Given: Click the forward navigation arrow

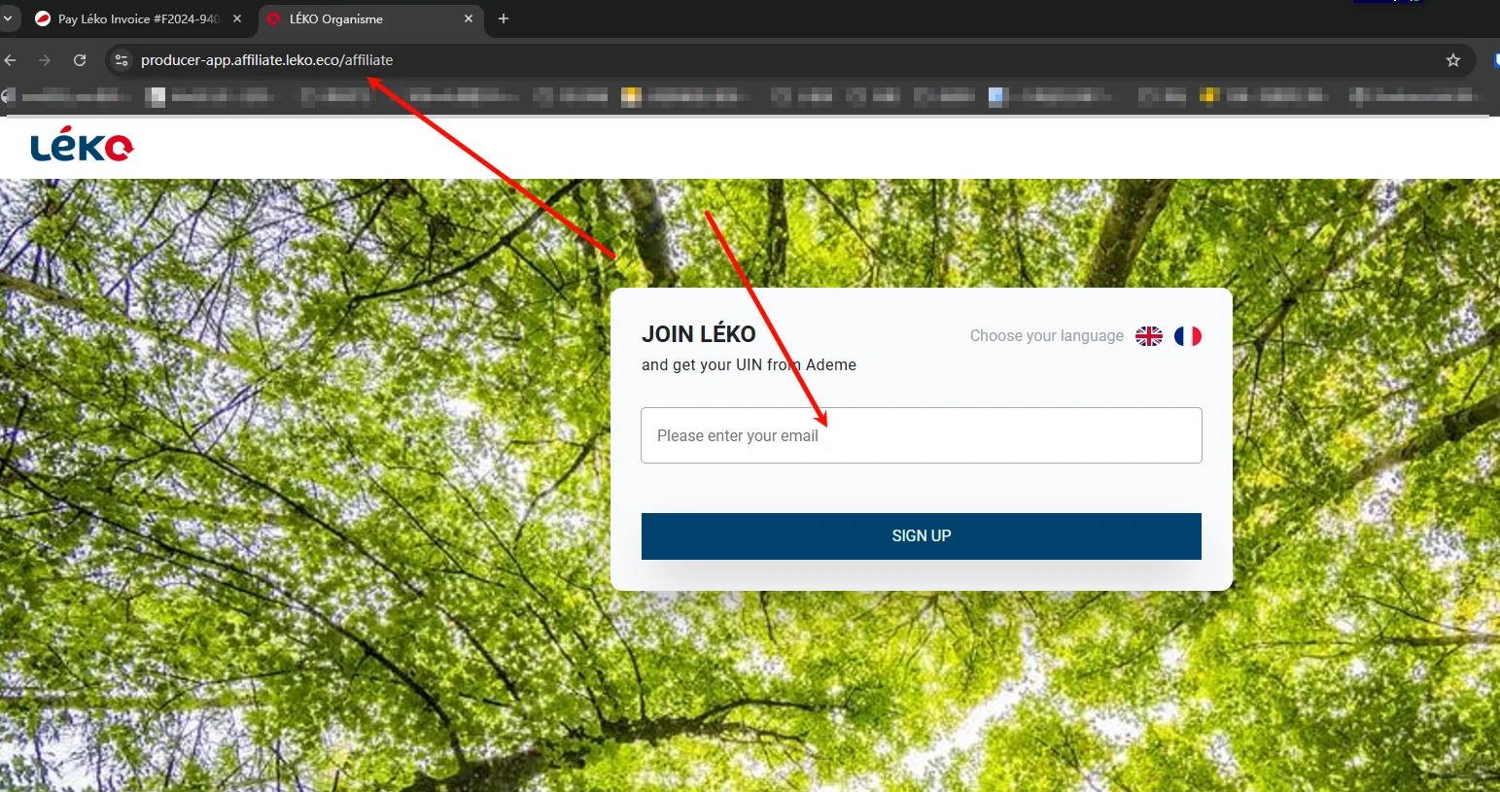Looking at the screenshot, I should [x=45, y=60].
